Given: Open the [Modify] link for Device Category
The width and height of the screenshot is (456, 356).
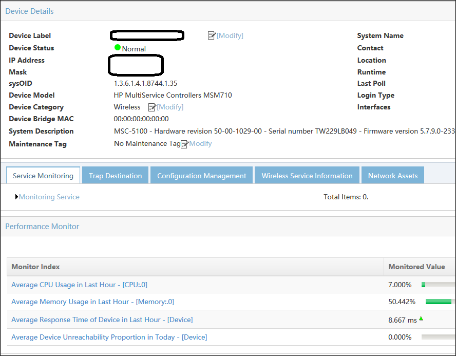Looking at the screenshot, I should point(170,107).
